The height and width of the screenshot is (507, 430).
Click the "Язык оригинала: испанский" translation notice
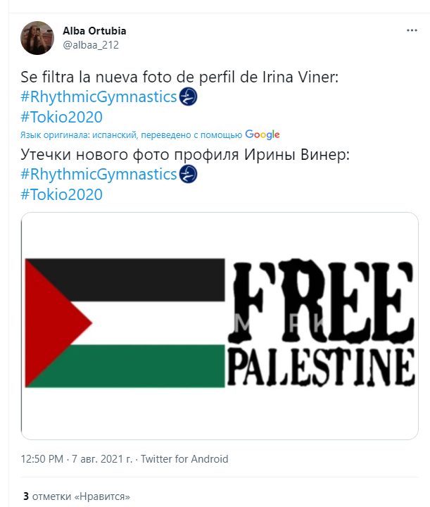(x=106, y=134)
